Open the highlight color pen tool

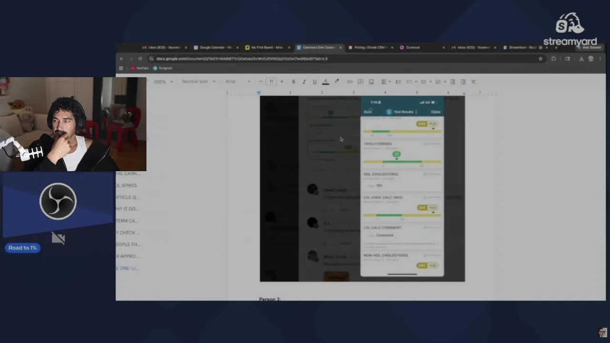pos(337,81)
